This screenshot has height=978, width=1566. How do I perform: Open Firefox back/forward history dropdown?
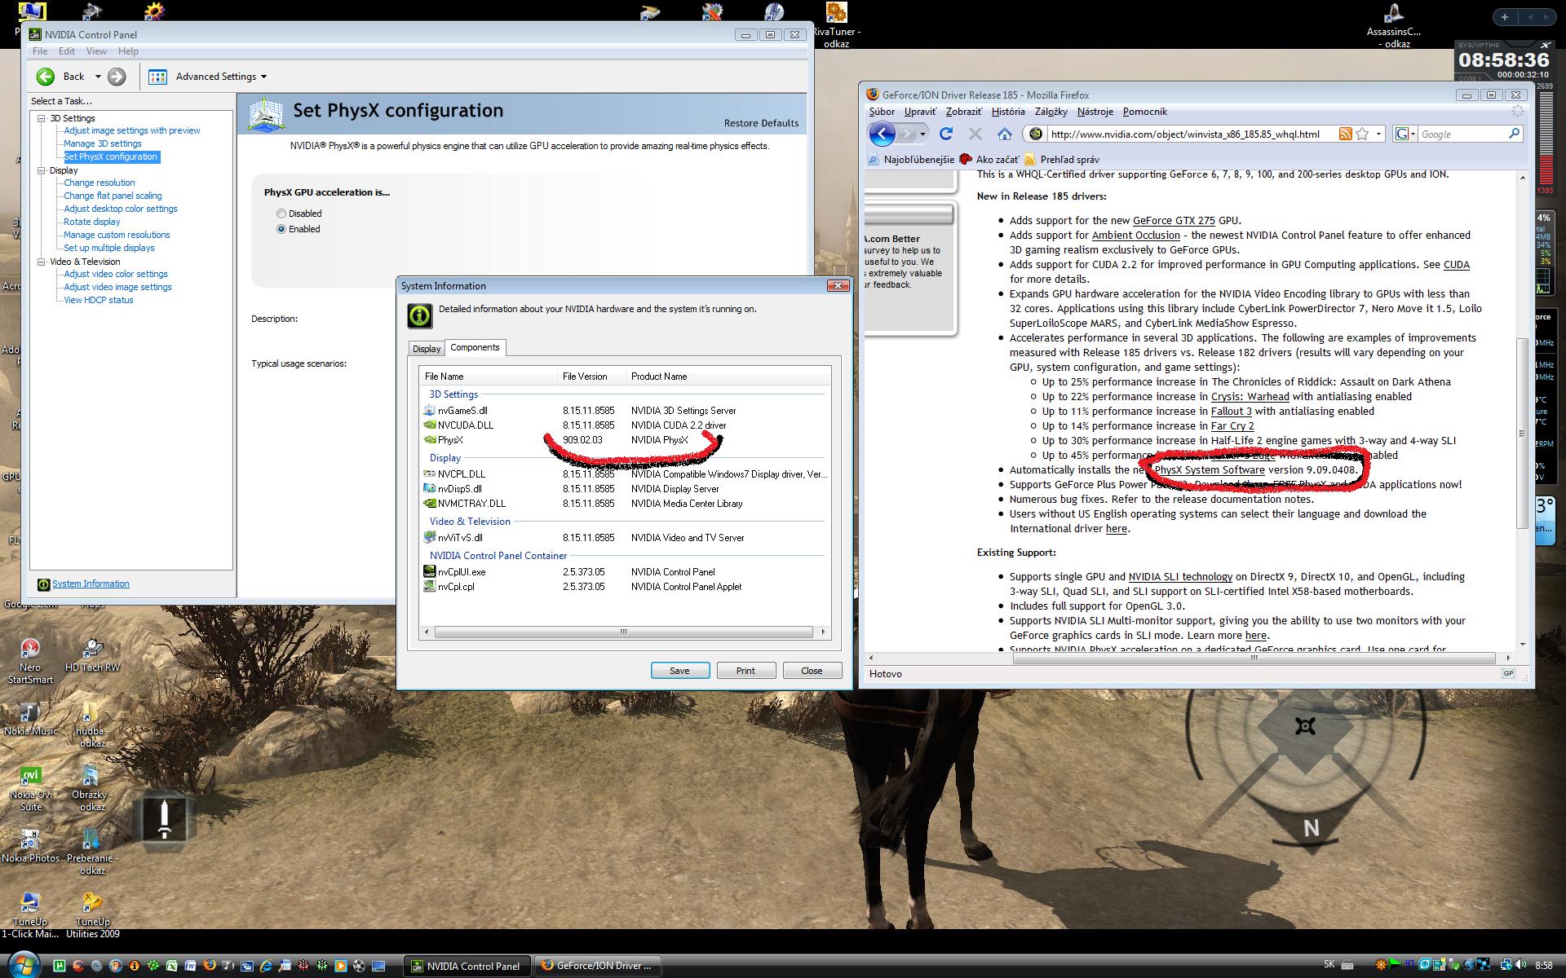[x=923, y=134]
